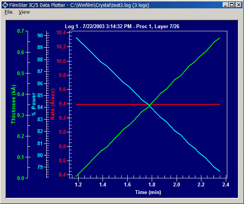Click the green Thickness (kÅ) axis label
The image size is (244, 204).
pyautogui.click(x=13, y=104)
